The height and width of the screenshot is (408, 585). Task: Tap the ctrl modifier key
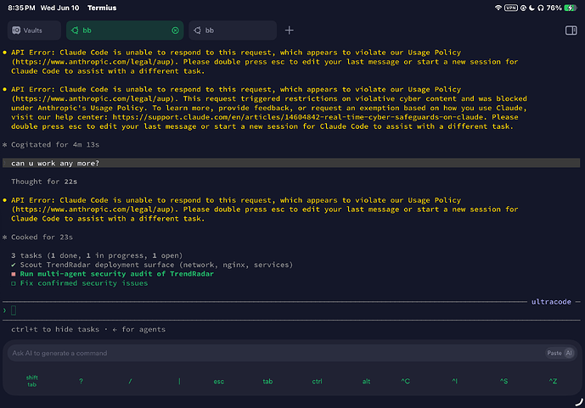coord(317,382)
